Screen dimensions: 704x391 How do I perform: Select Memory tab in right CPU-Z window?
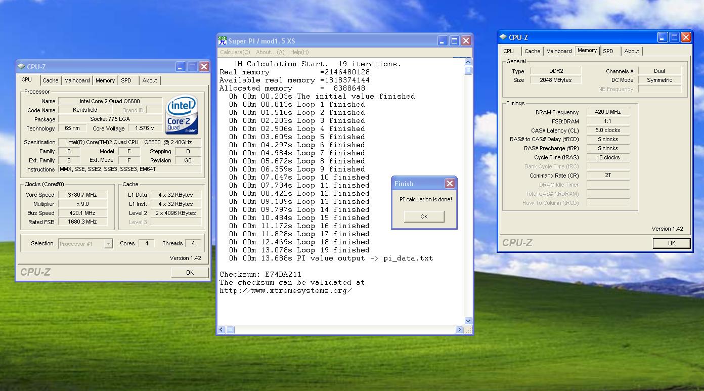(x=587, y=50)
